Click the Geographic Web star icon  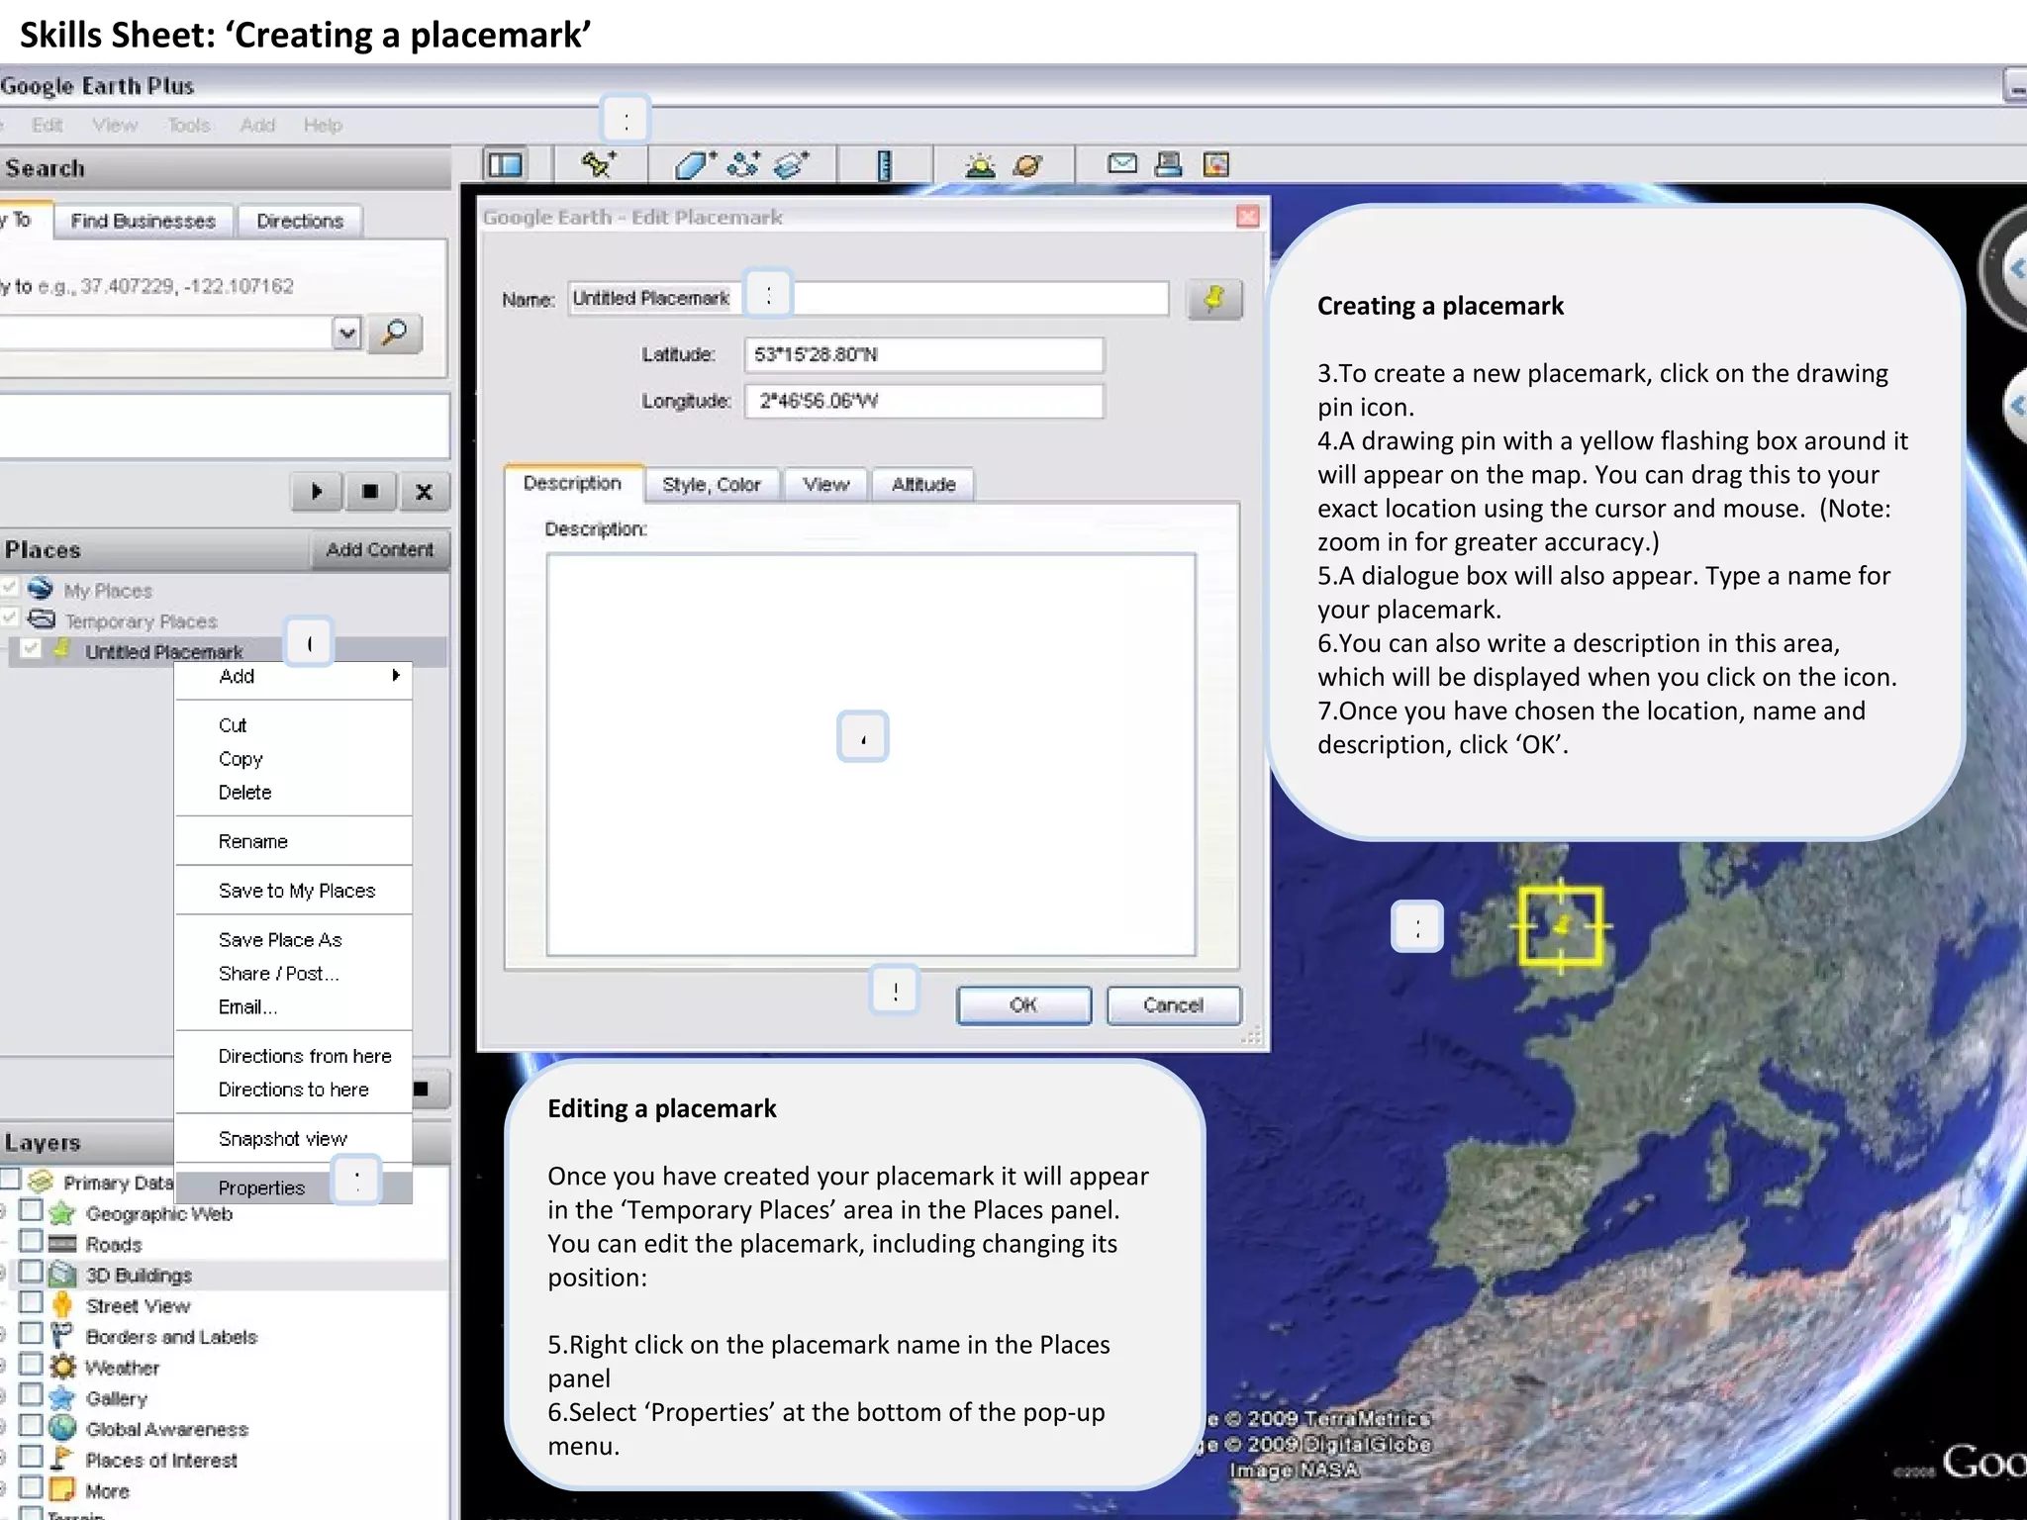[x=61, y=1213]
